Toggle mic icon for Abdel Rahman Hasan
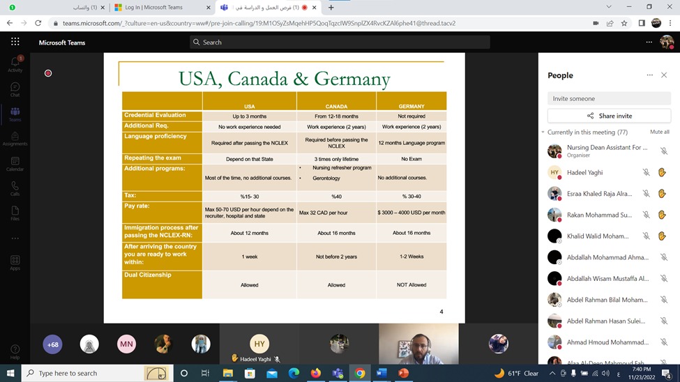 click(663, 321)
